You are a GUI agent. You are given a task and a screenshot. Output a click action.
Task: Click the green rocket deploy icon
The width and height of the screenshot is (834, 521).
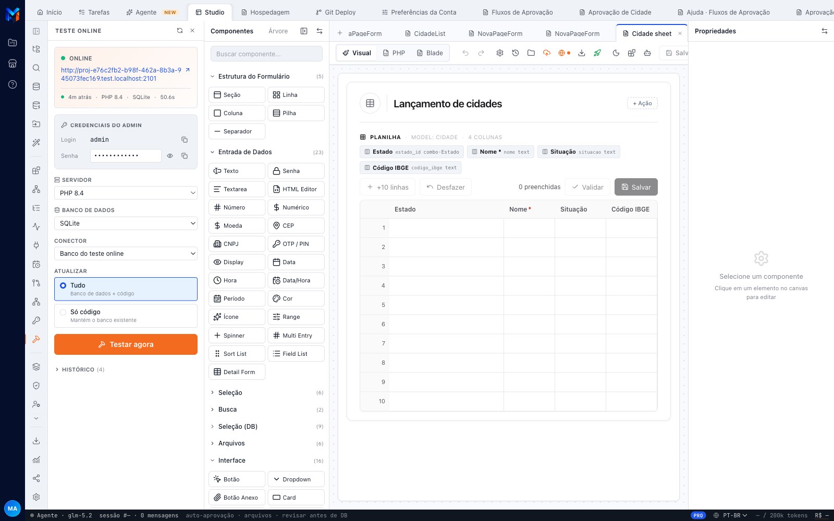[x=597, y=53]
